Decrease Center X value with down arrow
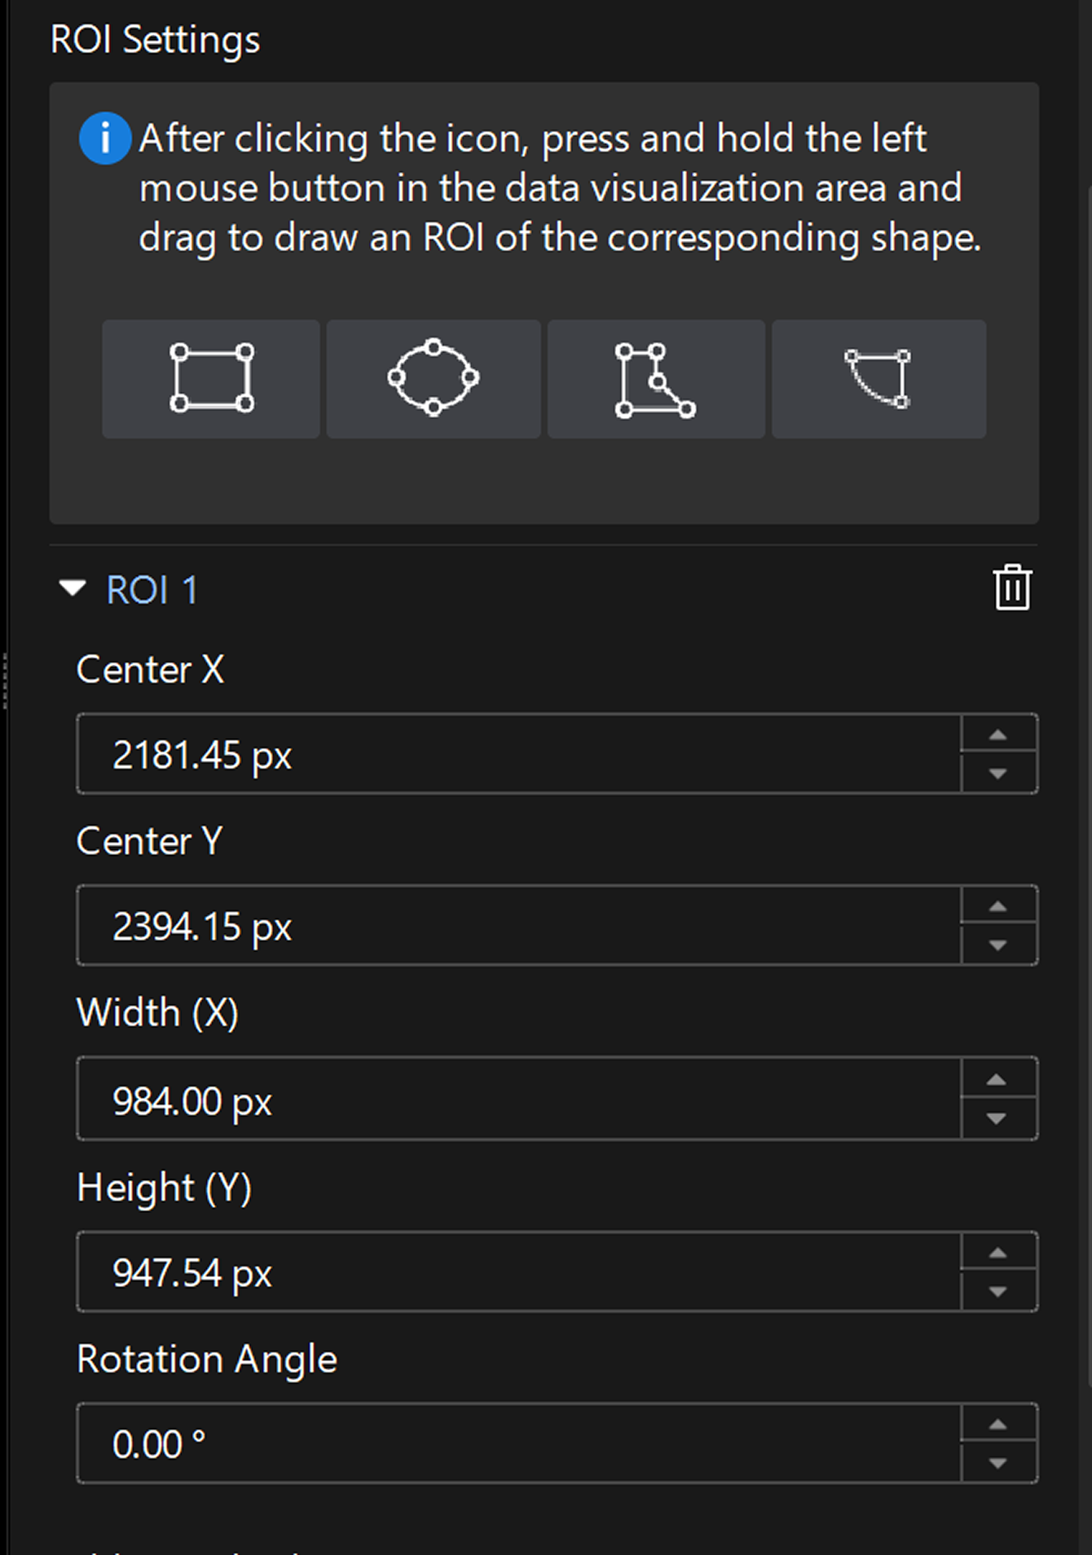 coord(998,773)
